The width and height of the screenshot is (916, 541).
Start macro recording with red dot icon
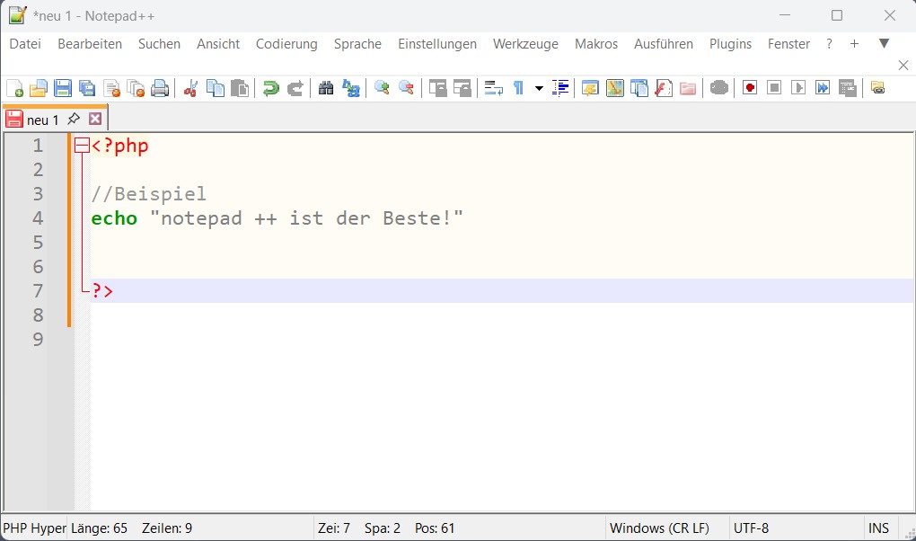750,88
